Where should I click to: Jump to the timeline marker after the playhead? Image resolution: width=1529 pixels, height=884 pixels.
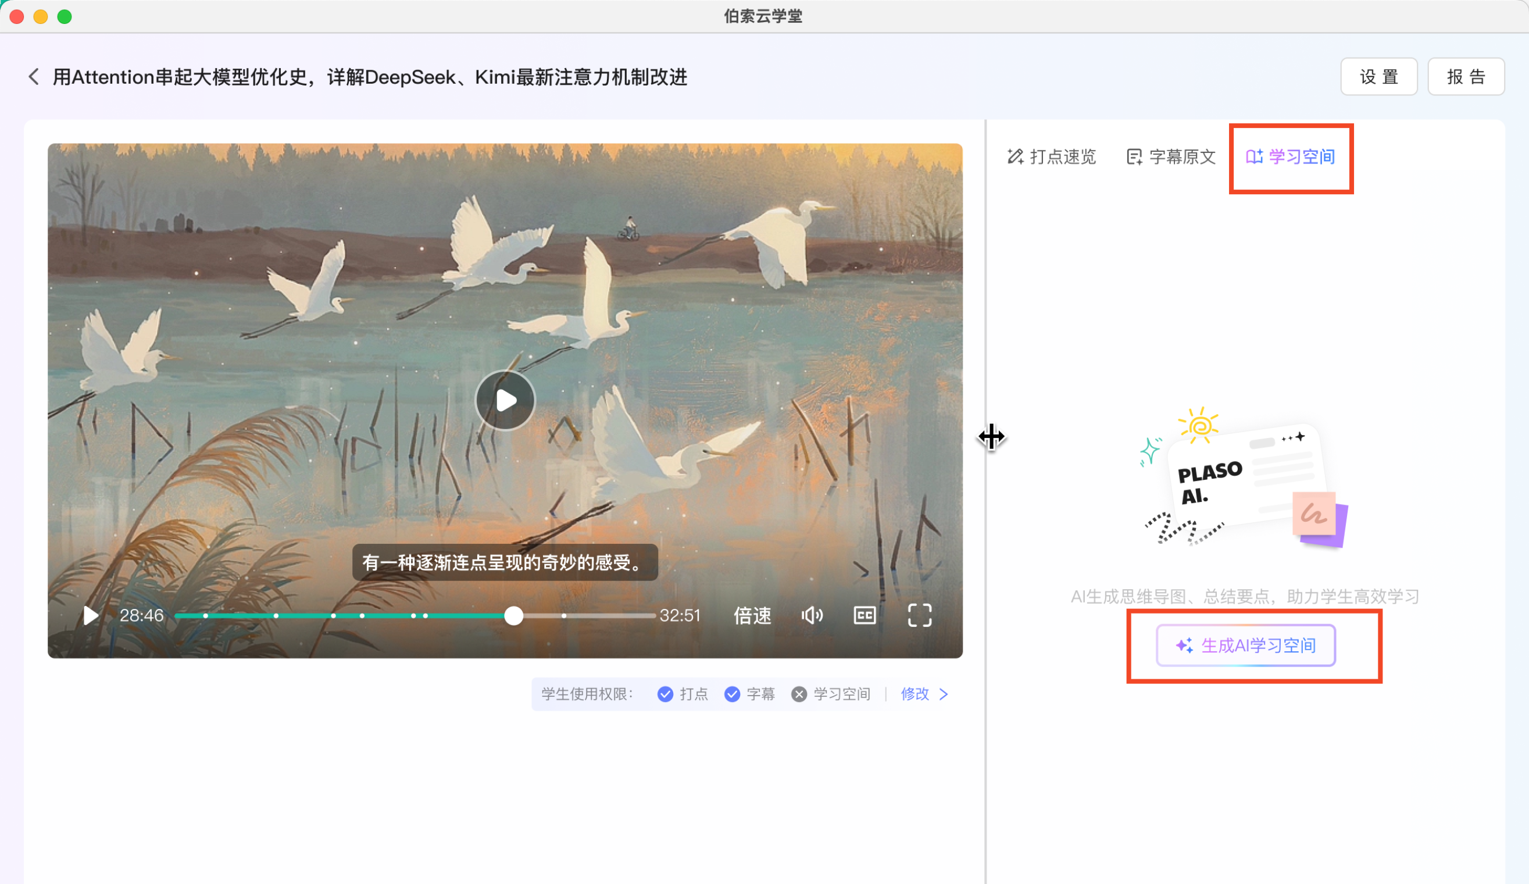(x=565, y=616)
